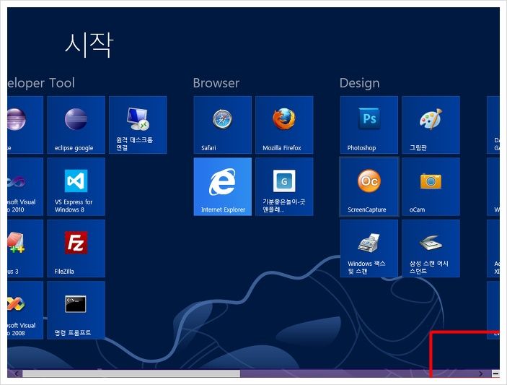Click the Developer Tool group heading
The width and height of the screenshot is (507, 385).
[x=41, y=83]
